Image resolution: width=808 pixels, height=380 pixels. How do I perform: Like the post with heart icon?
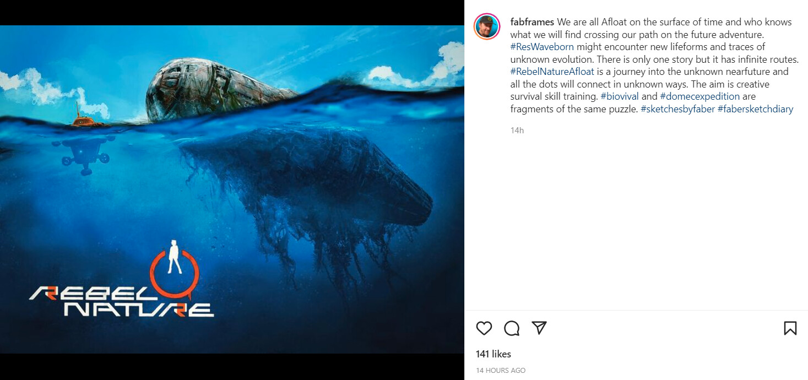484,328
